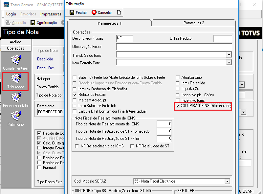This screenshot has height=194, width=263.
Task: Toggle Pedido de Co checkbox in main window
Action: pos(39,133)
